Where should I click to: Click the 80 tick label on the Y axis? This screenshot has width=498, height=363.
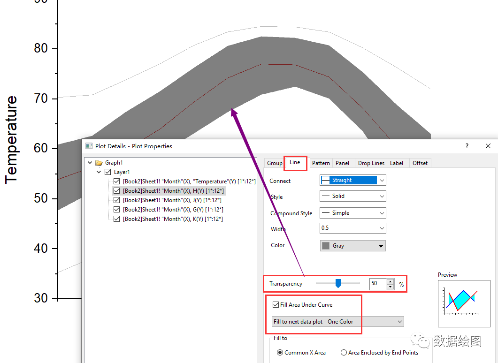(x=41, y=48)
